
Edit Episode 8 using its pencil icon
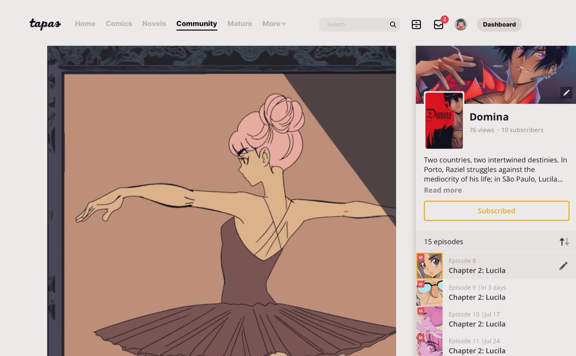tap(562, 265)
